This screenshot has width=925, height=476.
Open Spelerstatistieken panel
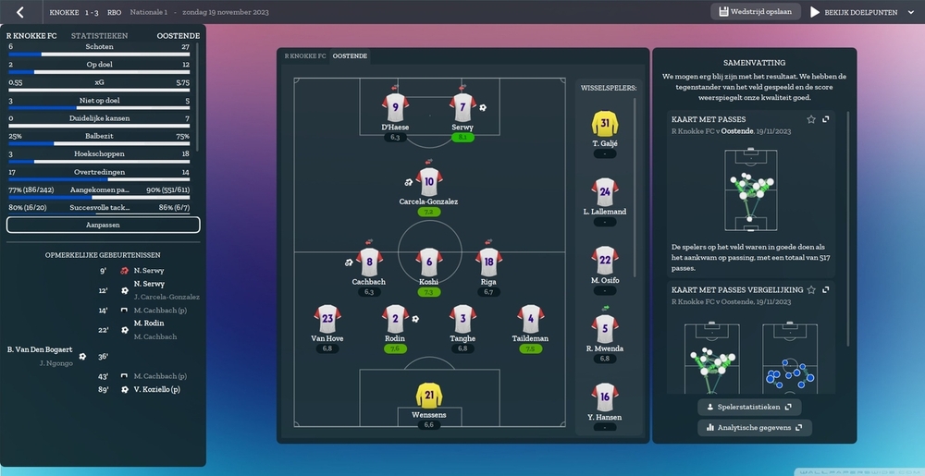[749, 407]
